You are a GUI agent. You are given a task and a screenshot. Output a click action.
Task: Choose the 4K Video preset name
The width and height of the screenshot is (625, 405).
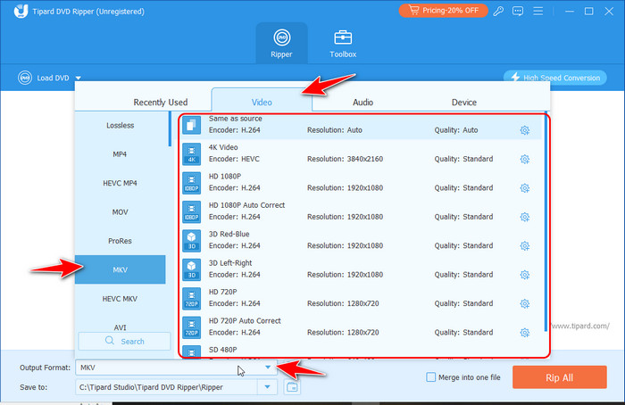tap(223, 147)
